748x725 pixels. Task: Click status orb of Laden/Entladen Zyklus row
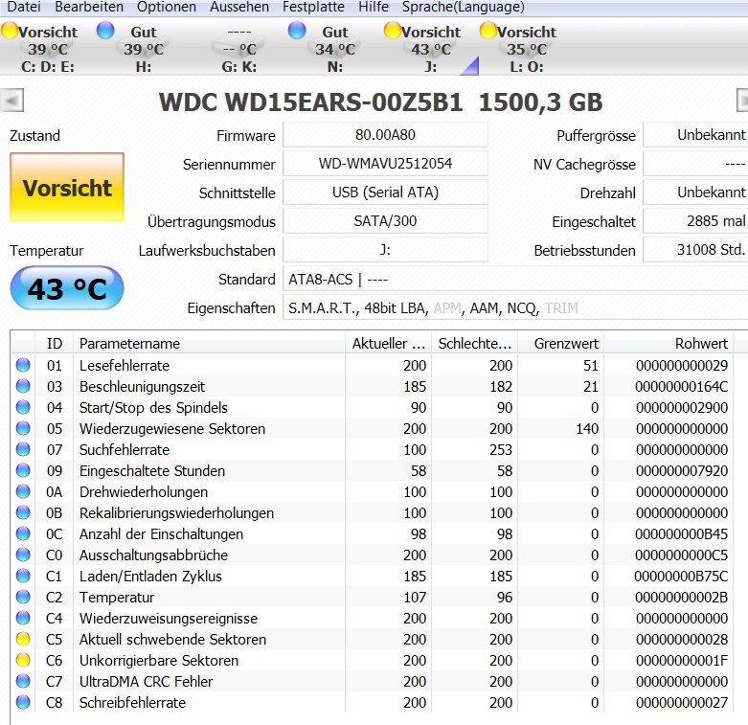23,576
